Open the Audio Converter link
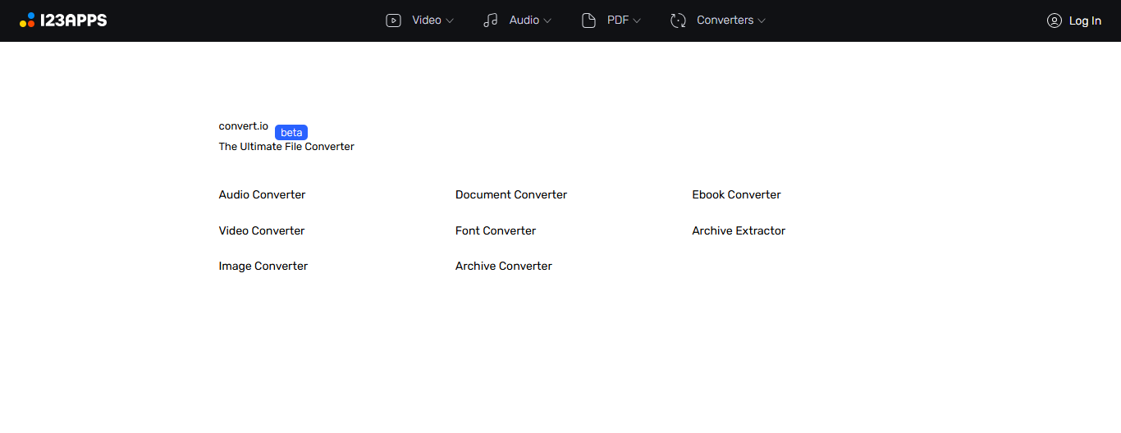 coord(262,195)
